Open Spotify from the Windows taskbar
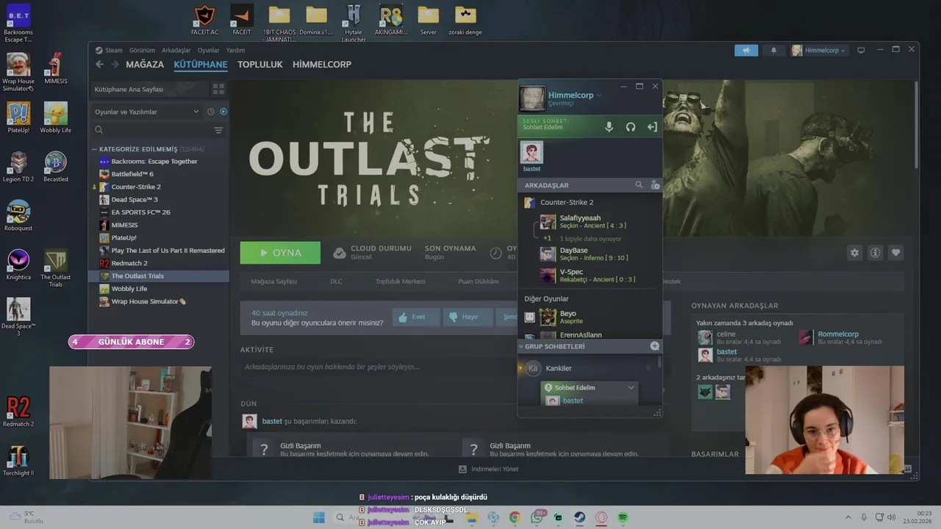Screen dimensions: 941x529 (623, 518)
